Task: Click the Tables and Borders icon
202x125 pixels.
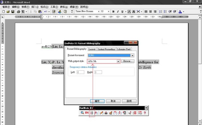Action: 54,11
